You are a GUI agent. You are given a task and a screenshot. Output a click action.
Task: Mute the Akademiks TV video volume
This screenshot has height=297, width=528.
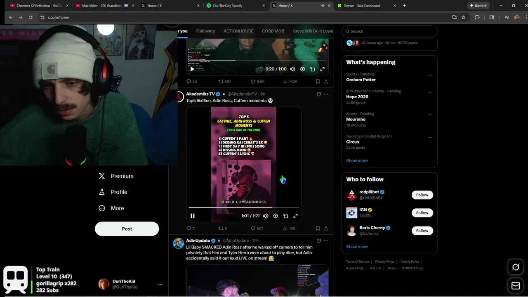pos(266,216)
